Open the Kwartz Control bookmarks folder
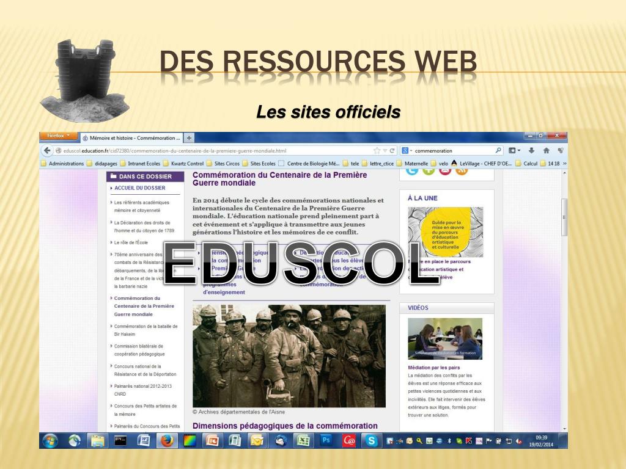Viewport: 626px width, 469px height. (x=183, y=164)
